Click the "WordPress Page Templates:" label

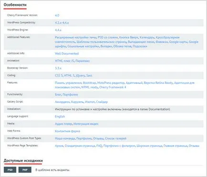click(22, 146)
